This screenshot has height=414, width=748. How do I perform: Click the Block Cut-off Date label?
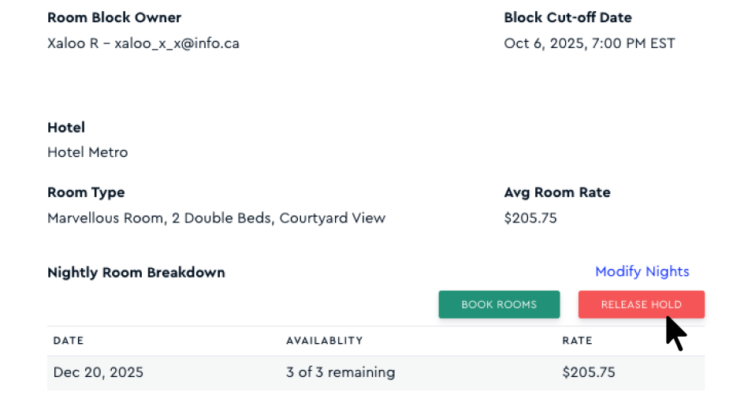[x=568, y=17]
